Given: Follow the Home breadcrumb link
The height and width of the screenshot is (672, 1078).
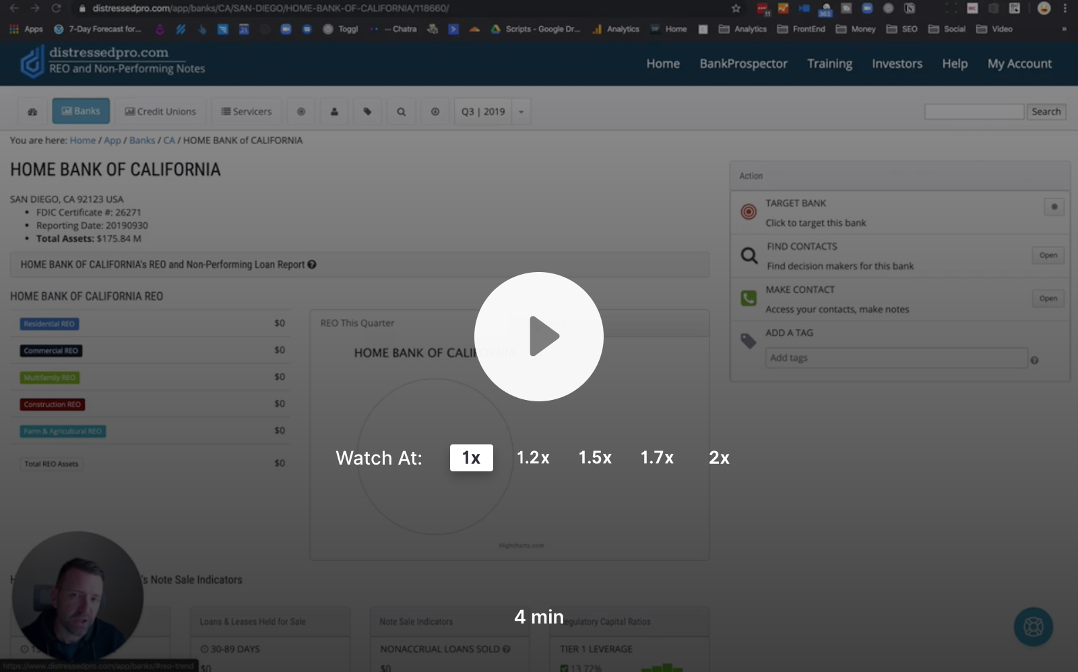Looking at the screenshot, I should click(83, 141).
